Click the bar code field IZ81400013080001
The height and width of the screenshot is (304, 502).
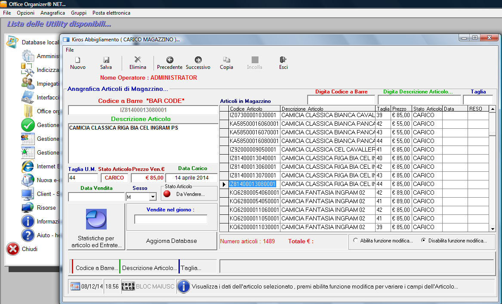pyautogui.click(x=143, y=110)
